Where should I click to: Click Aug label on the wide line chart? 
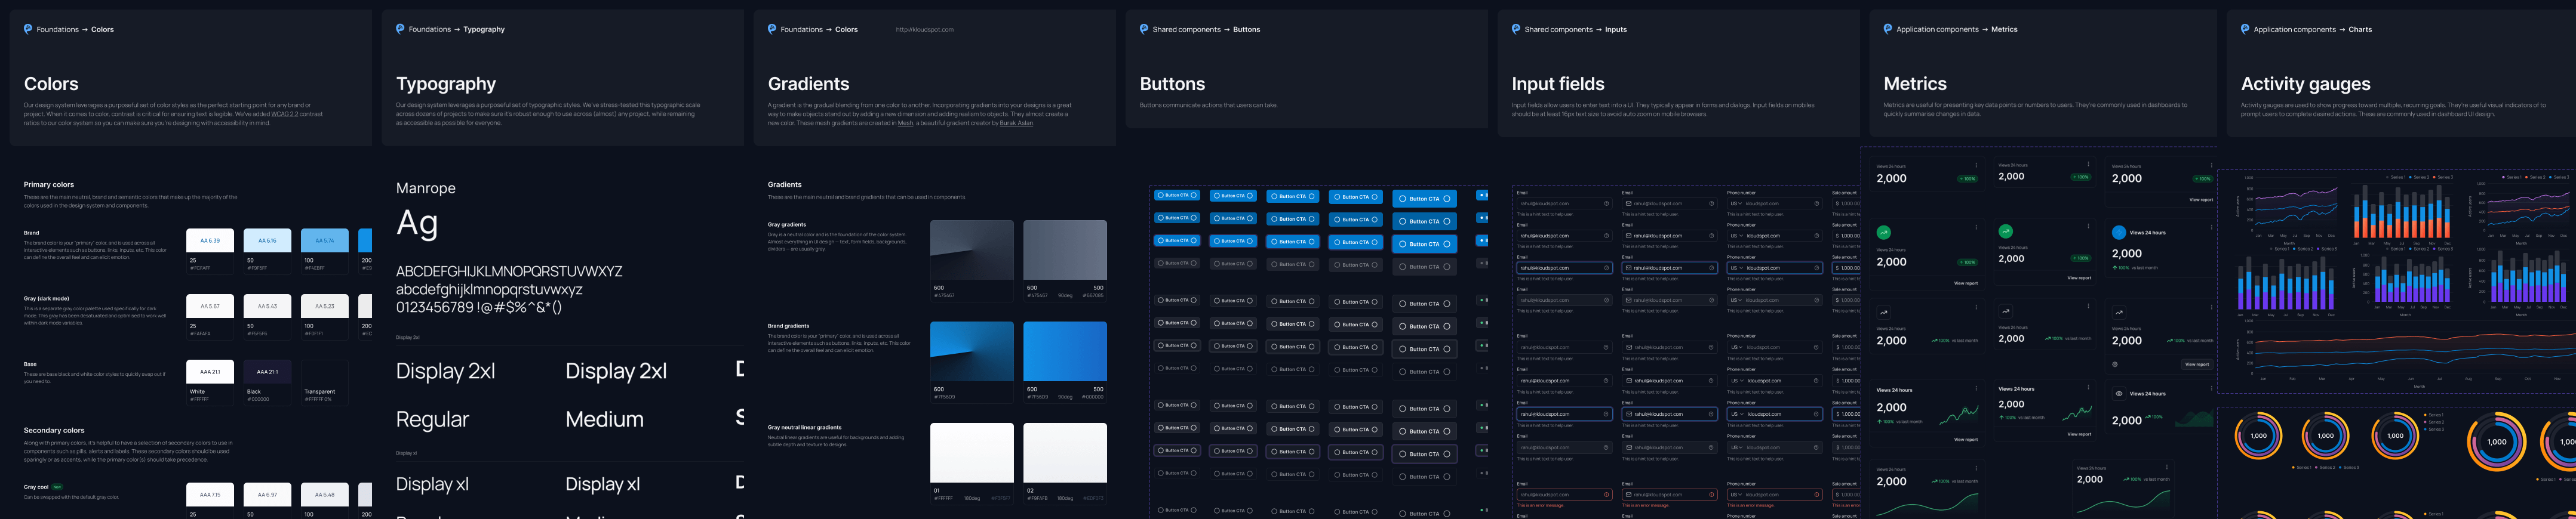(x=2468, y=379)
